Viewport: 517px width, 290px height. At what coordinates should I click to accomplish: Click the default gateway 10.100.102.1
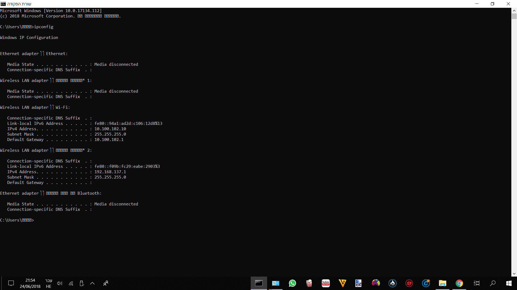pyautogui.click(x=109, y=140)
